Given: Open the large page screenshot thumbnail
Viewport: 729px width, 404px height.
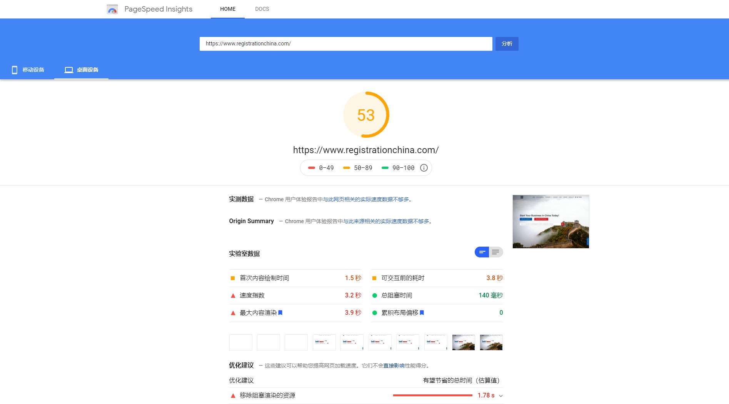Looking at the screenshot, I should (x=551, y=222).
